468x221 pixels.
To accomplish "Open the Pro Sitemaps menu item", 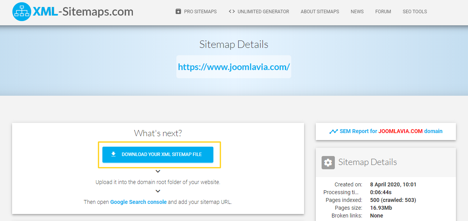I will (x=200, y=12).
